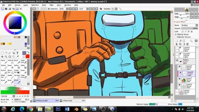This screenshot has height=112, width=199.
Task: Toggle the Selection visibility checkbox in toolbar
Action: [49, 9]
